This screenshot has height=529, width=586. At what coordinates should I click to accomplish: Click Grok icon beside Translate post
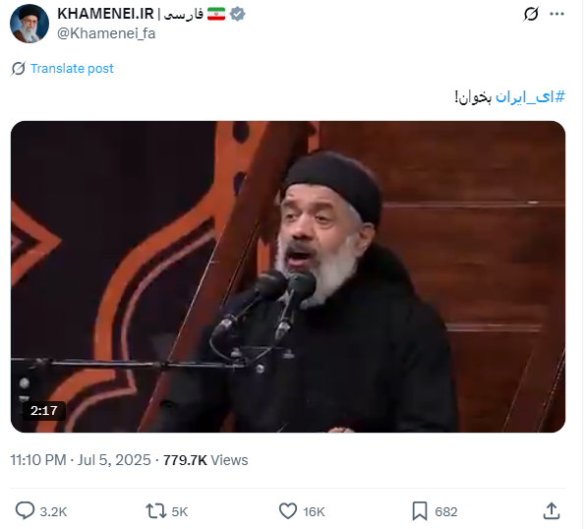18,69
